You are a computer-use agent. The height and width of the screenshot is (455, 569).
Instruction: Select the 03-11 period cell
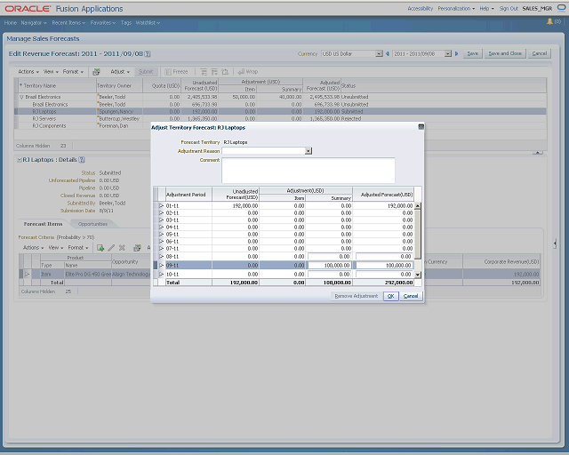(188, 220)
